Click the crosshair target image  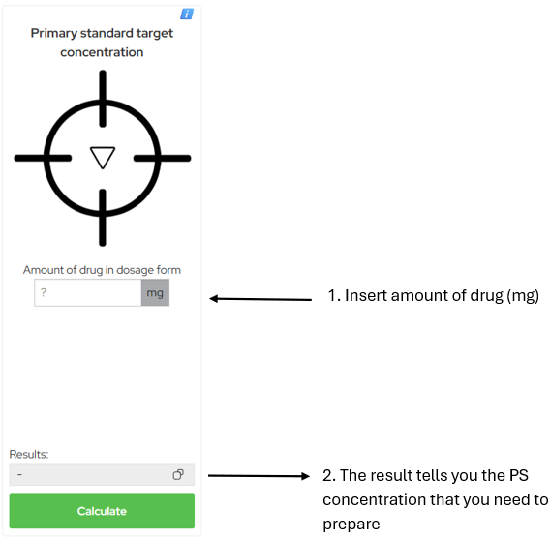[103, 158]
